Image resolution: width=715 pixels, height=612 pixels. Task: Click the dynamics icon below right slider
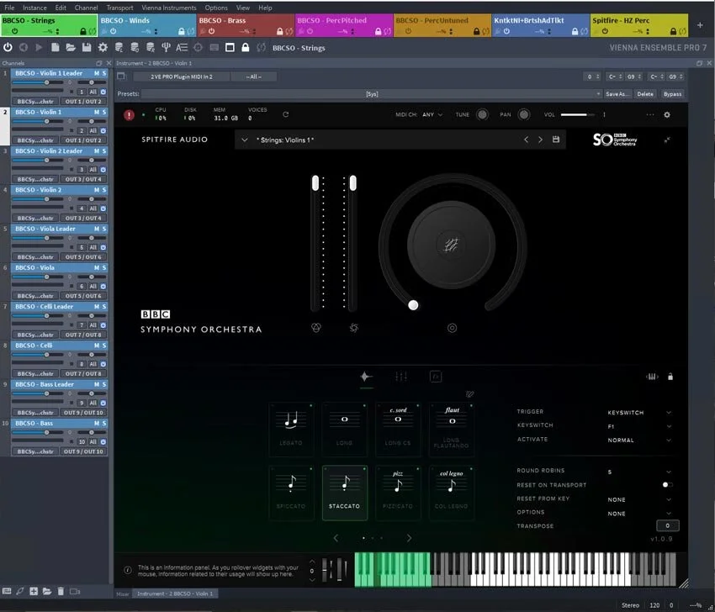click(x=354, y=328)
